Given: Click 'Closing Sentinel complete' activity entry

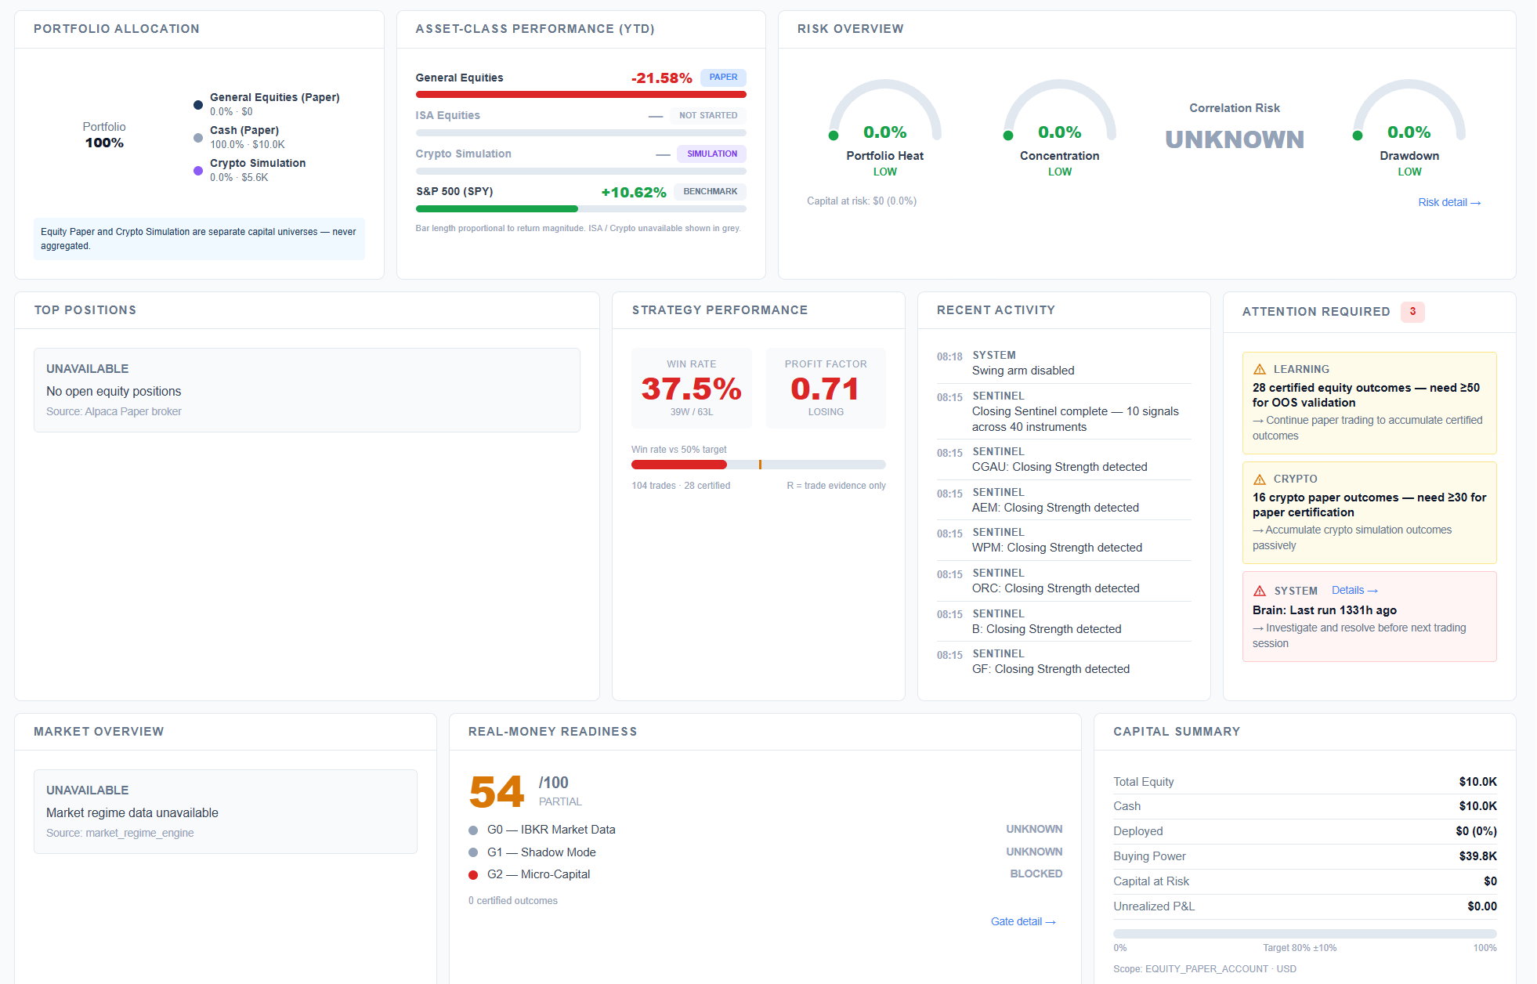Looking at the screenshot, I should (x=1064, y=411).
